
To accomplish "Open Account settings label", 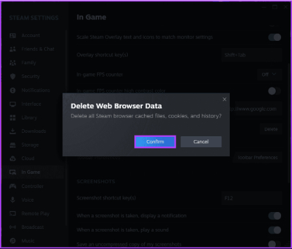I will pos(30,36).
